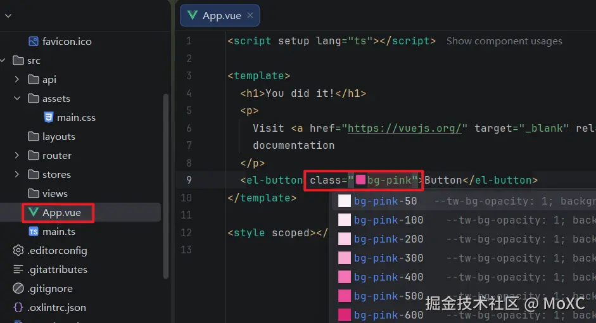Viewport: 596px width, 323px height.
Task: Click the pink color swatch before bg-pink in gutter
Action: [360, 179]
